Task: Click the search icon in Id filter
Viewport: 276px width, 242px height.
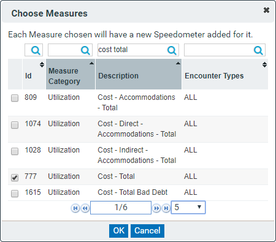Action: click(36, 50)
